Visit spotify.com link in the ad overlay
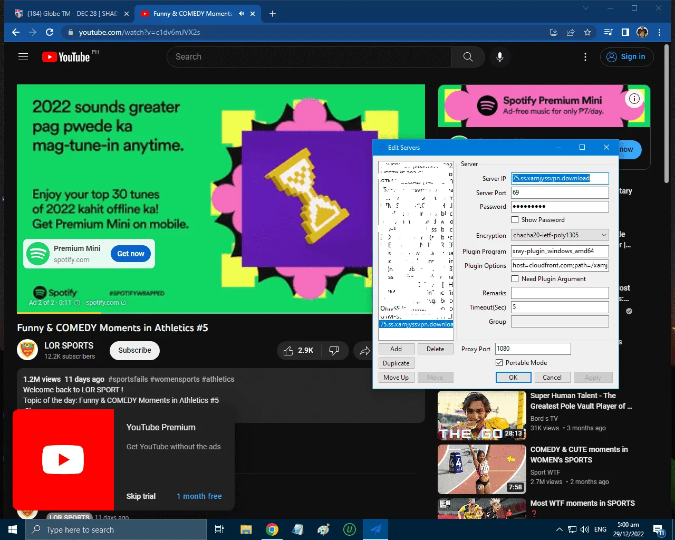 (105, 303)
